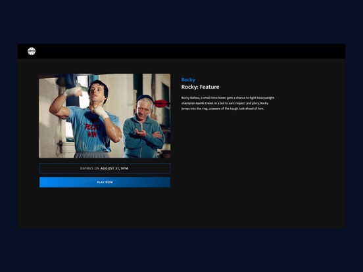Select the AUGUST 31, 9PM expiry text
This screenshot has height=272, width=363.
click(114, 168)
